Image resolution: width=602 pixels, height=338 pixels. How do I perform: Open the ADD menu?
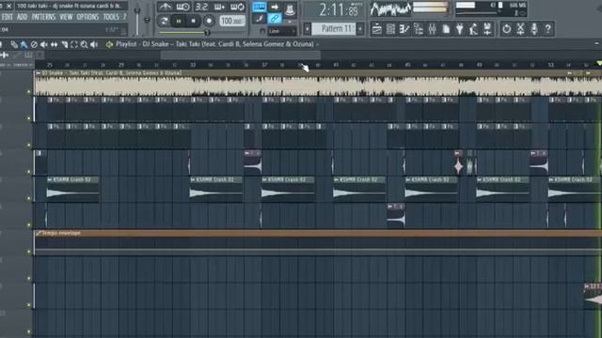23,17
